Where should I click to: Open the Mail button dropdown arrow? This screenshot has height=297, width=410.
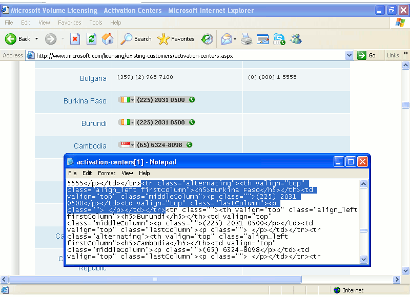pos(235,39)
